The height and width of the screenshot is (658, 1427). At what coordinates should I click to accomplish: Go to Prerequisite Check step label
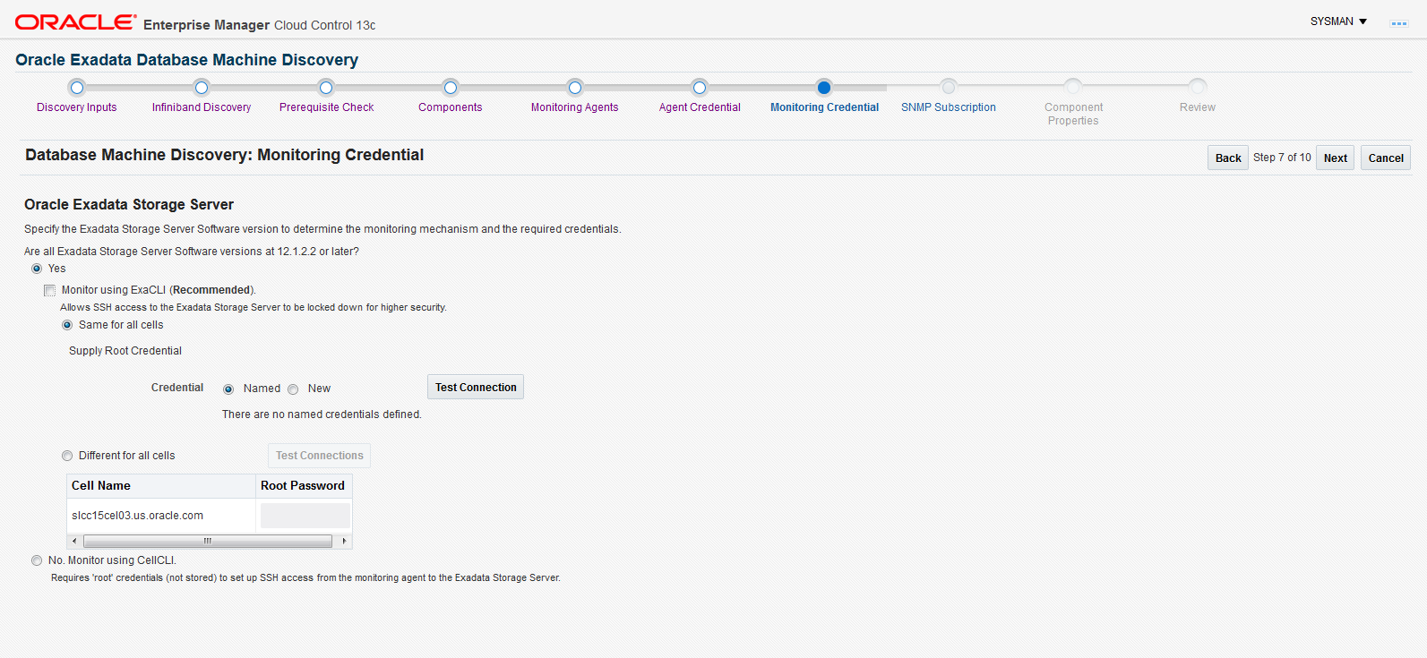327,107
